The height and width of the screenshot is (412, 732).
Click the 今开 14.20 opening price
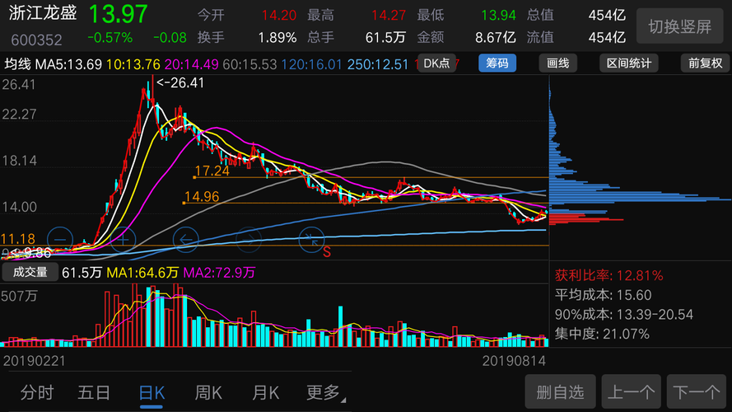(x=246, y=15)
